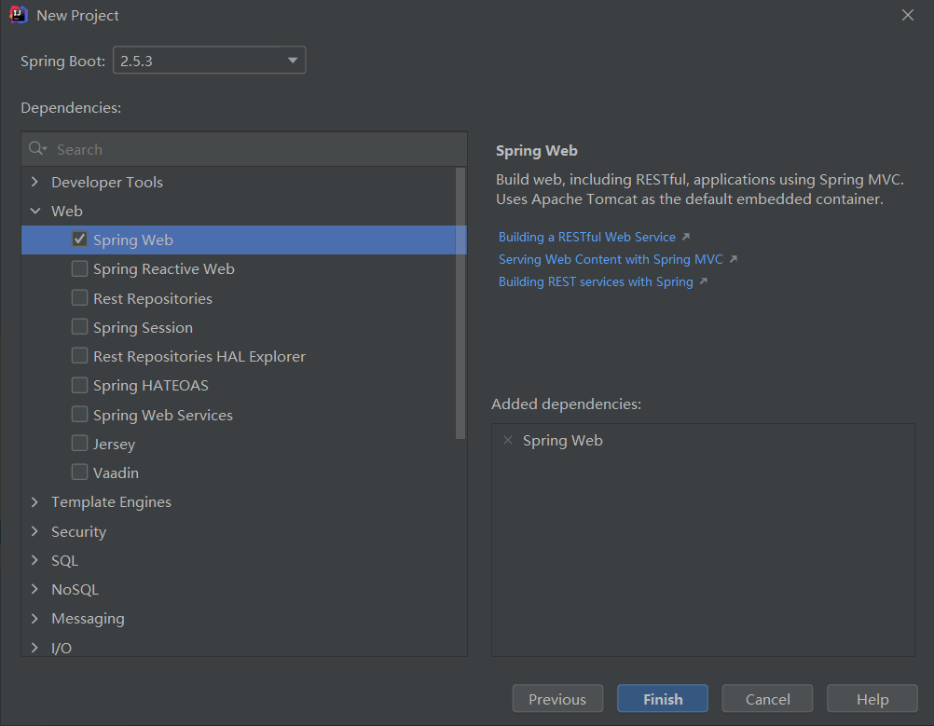Select Spring Web in Added dependencies list
Image resolution: width=934 pixels, height=726 pixels.
coord(562,440)
